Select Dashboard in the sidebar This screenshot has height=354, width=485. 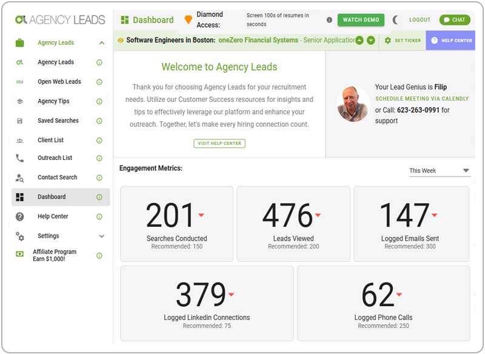click(x=60, y=197)
